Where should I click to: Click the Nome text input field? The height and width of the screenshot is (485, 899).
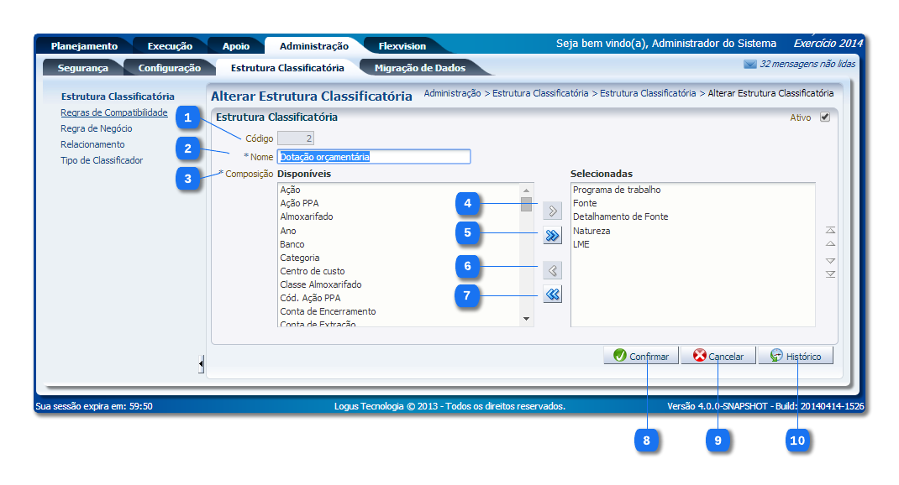(x=374, y=157)
